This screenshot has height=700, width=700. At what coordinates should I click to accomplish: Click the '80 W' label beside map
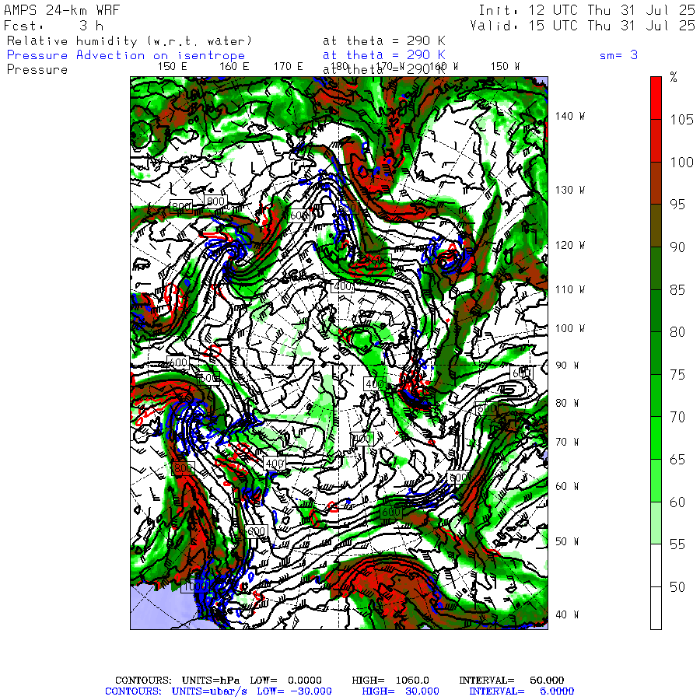click(567, 403)
